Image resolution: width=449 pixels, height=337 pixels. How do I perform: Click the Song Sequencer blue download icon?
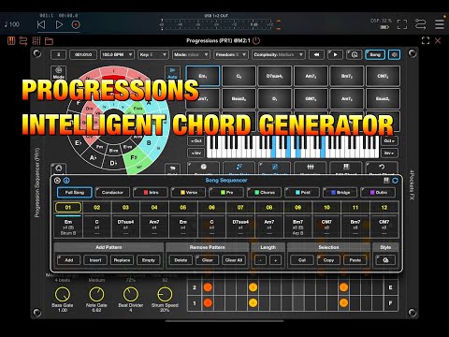(x=66, y=181)
